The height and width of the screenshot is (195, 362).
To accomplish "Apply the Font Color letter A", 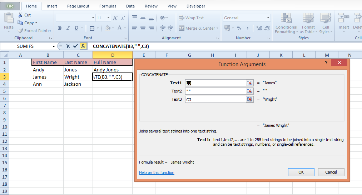I will [119, 28].
